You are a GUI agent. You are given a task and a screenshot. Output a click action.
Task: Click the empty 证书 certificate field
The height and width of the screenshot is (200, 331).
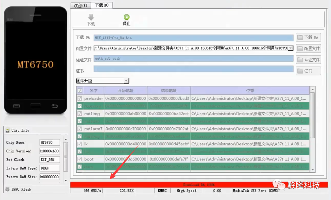point(194,69)
